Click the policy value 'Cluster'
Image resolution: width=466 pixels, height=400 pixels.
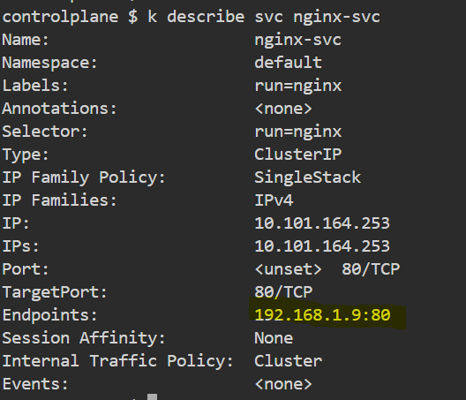click(288, 361)
